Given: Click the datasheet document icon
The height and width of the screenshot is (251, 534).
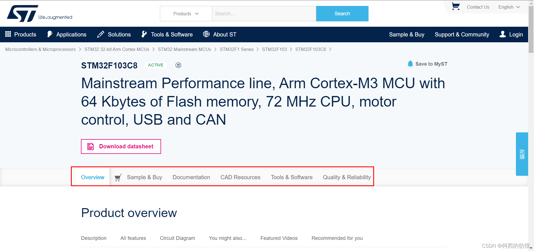Looking at the screenshot, I should [x=91, y=146].
